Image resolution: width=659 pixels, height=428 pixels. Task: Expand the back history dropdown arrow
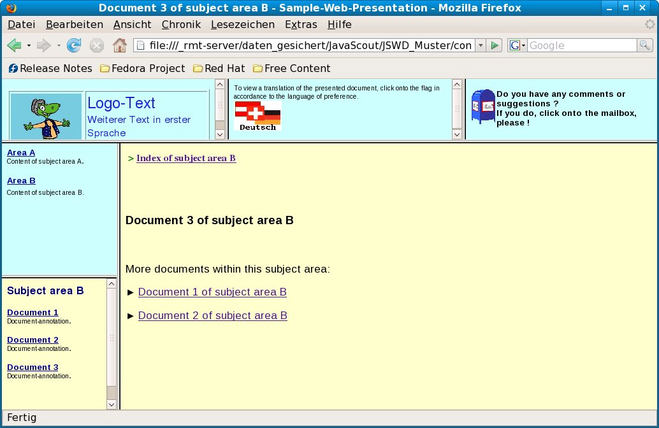pos(29,45)
